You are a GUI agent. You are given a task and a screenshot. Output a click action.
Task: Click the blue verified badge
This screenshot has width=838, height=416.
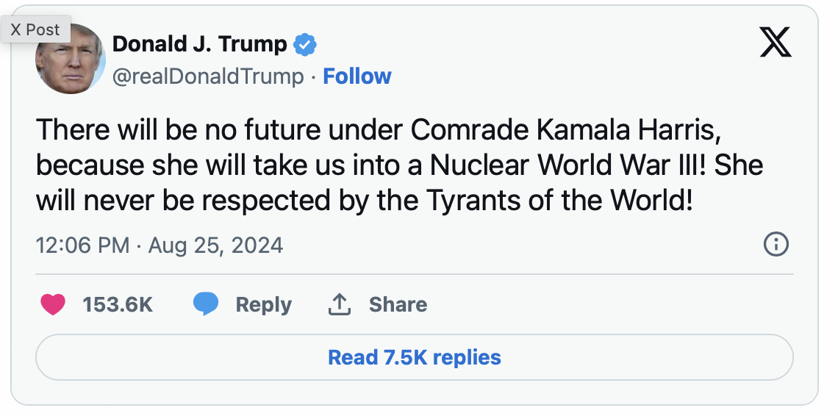click(x=305, y=45)
